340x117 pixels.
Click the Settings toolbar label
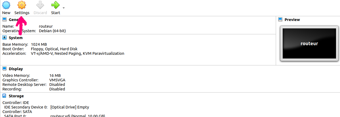coord(22,13)
